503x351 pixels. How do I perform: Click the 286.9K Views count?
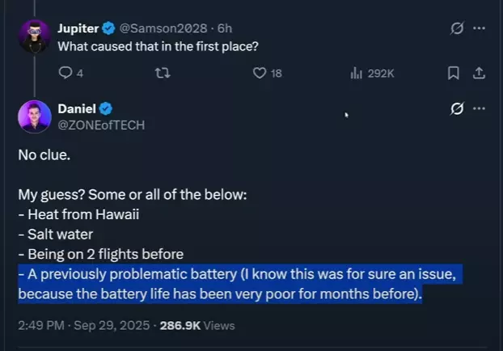click(197, 325)
